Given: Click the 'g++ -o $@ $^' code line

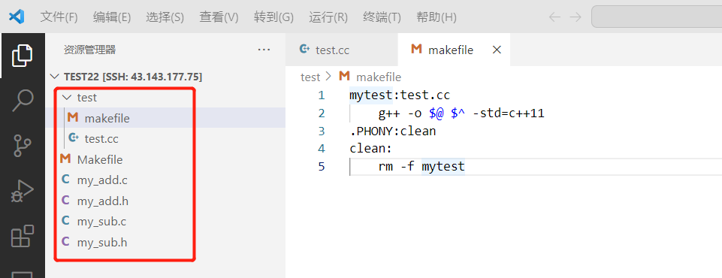Looking at the screenshot, I should pos(461,113).
